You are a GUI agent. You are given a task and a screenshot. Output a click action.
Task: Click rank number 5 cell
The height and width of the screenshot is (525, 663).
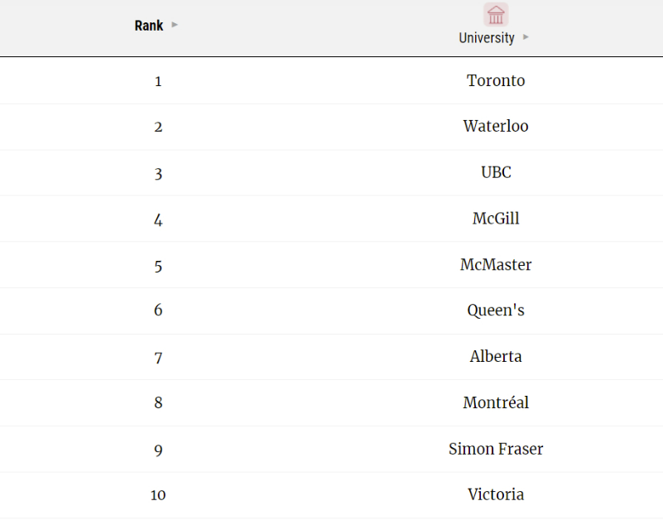coord(158,267)
